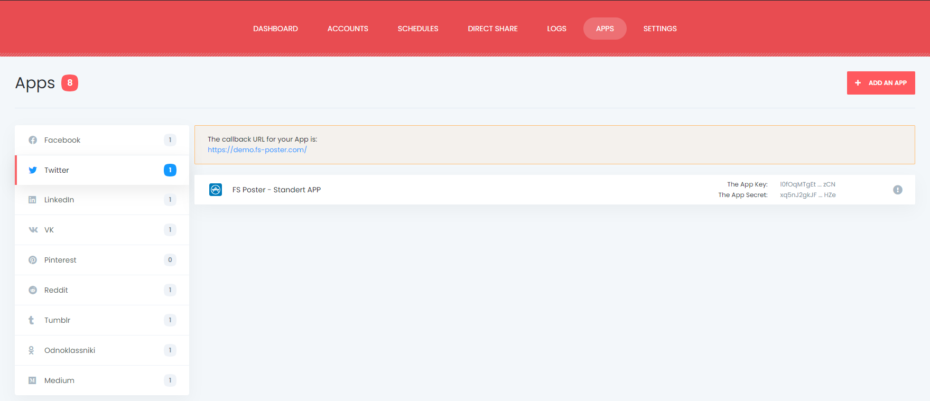Click the info icon on FS Poster row
Screen dimensions: 930x401
[898, 190]
